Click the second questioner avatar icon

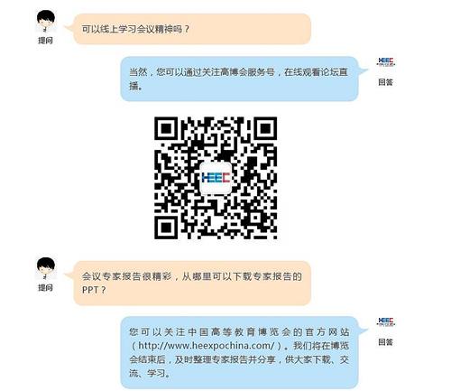click(x=46, y=269)
